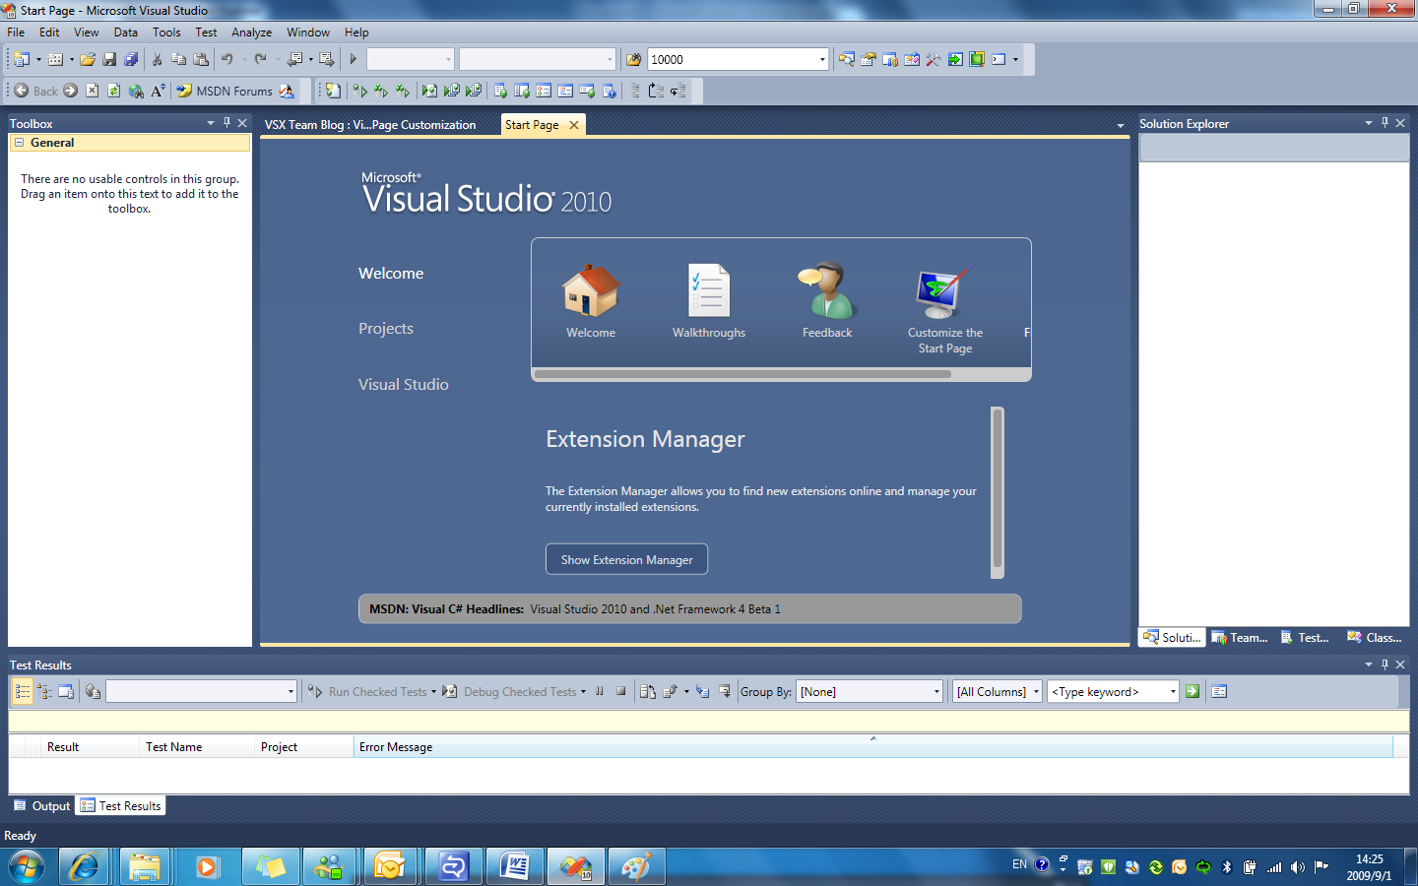Open the Extension Manager green square icon

pos(977,59)
